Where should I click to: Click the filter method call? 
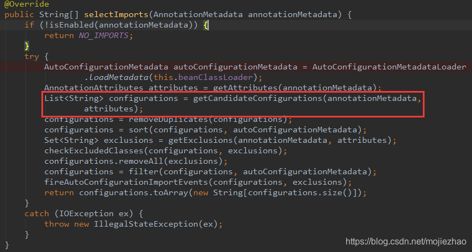[144, 171]
